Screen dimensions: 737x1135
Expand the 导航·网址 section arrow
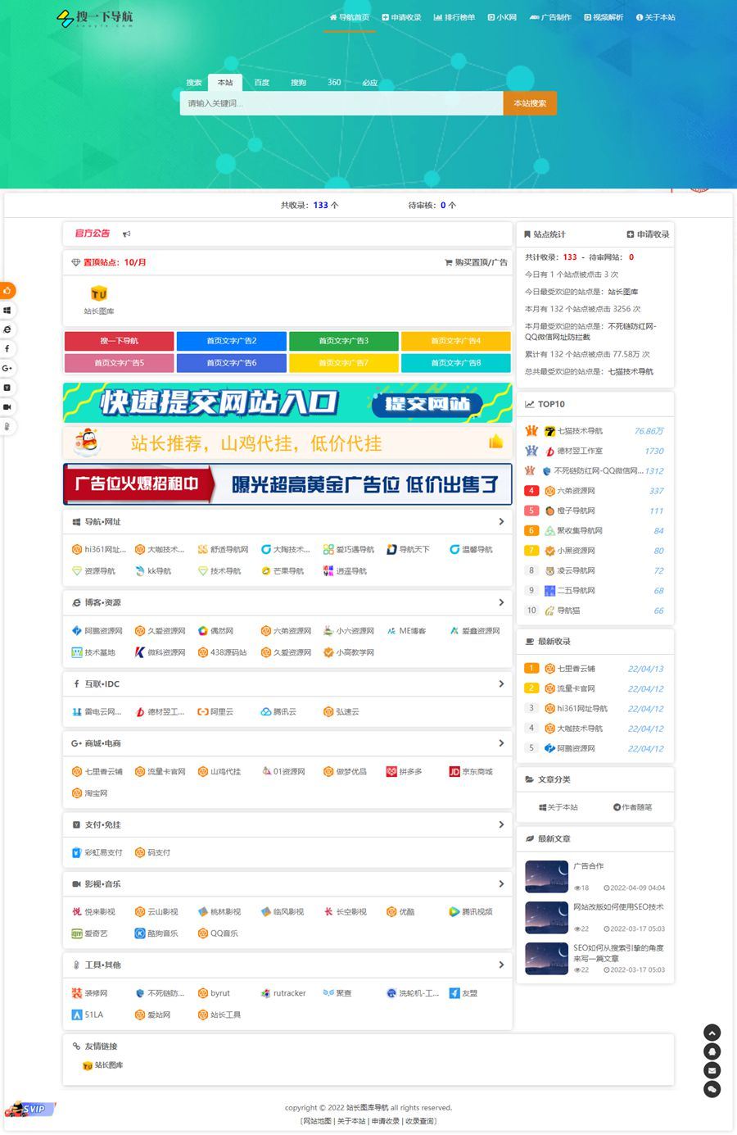tap(502, 521)
